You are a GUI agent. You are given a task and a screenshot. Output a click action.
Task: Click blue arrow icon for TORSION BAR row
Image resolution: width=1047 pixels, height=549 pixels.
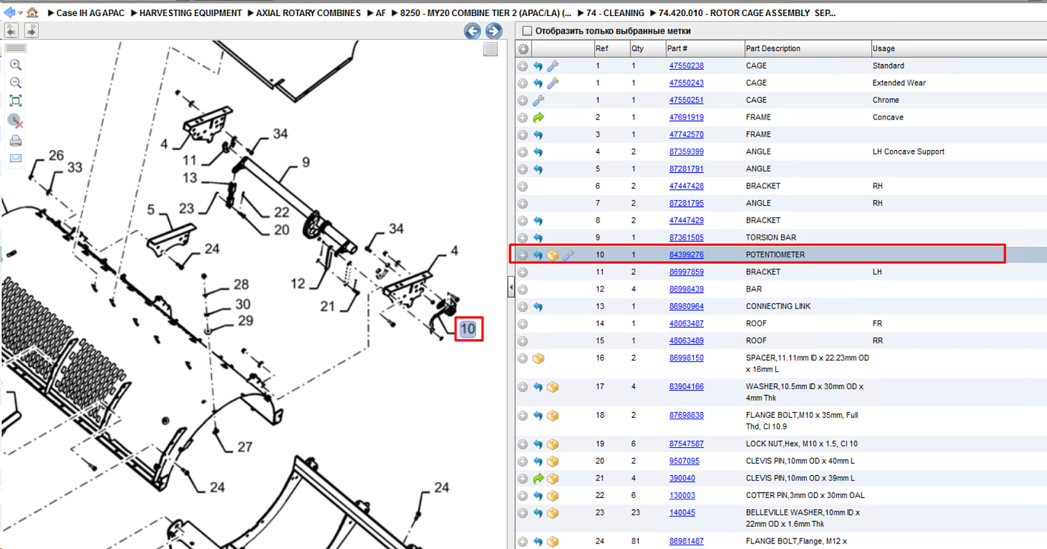click(x=538, y=238)
